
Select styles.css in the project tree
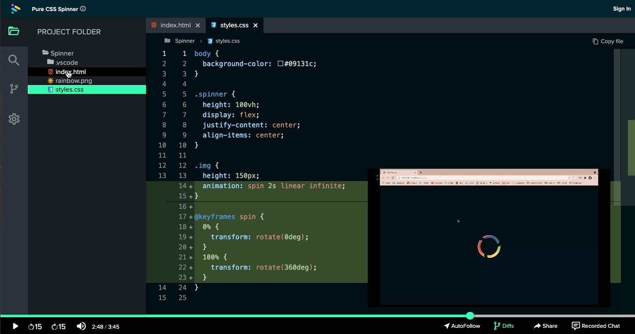(87, 89)
